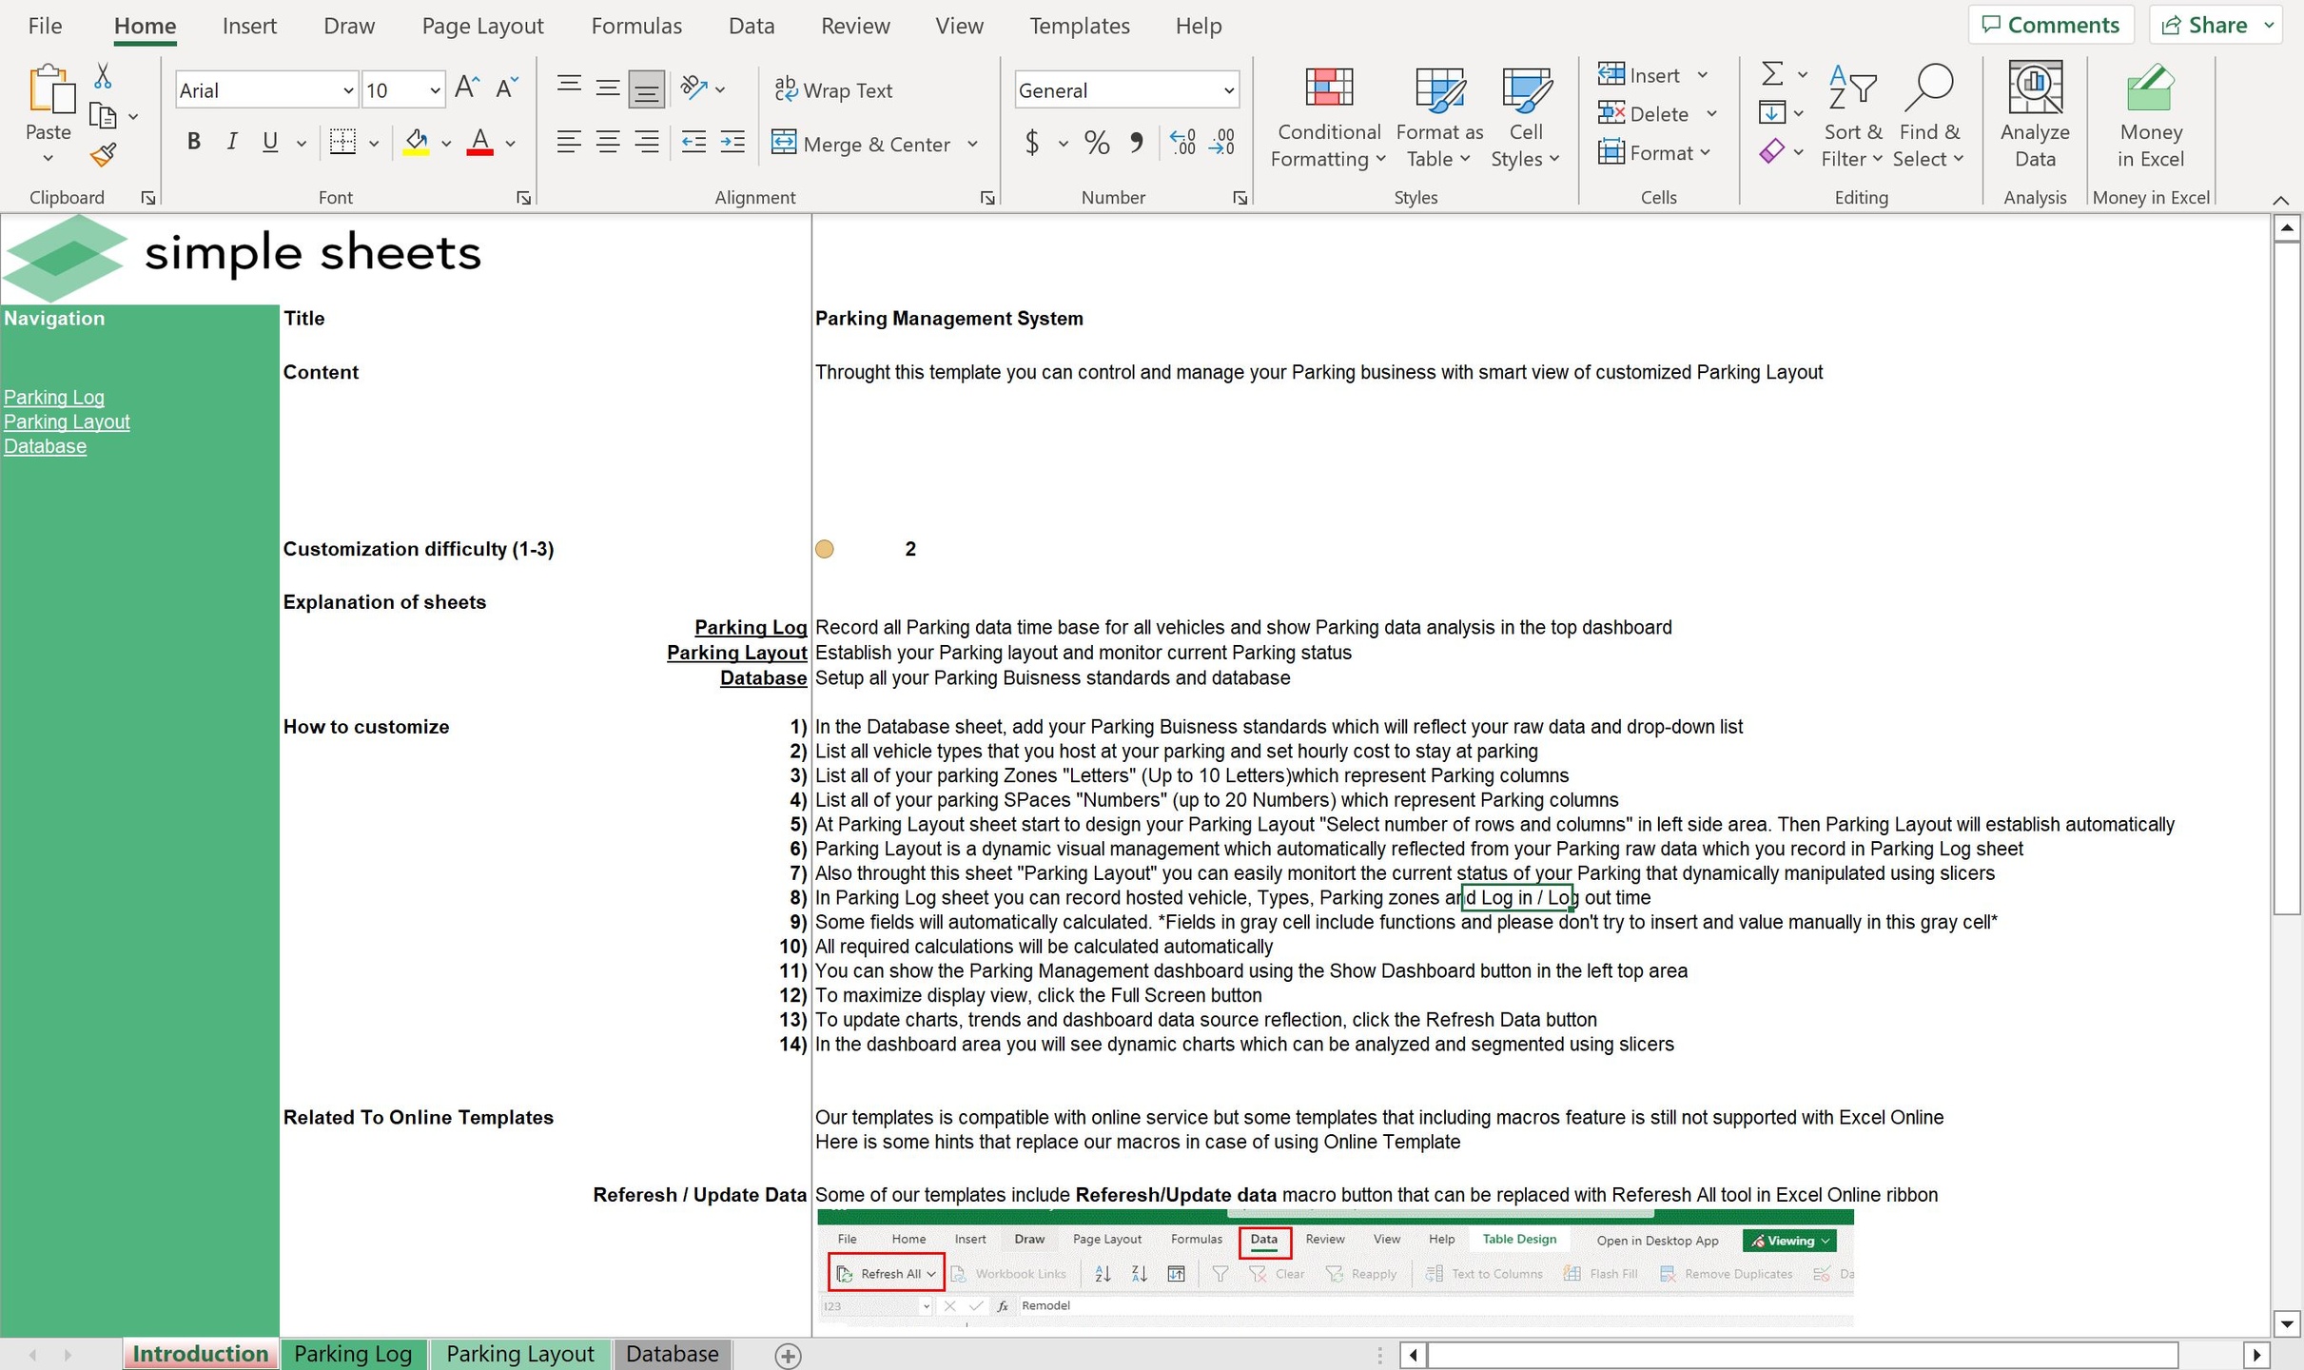Click Increase Font Size icon
This screenshot has width=2304, height=1370.
(x=466, y=88)
